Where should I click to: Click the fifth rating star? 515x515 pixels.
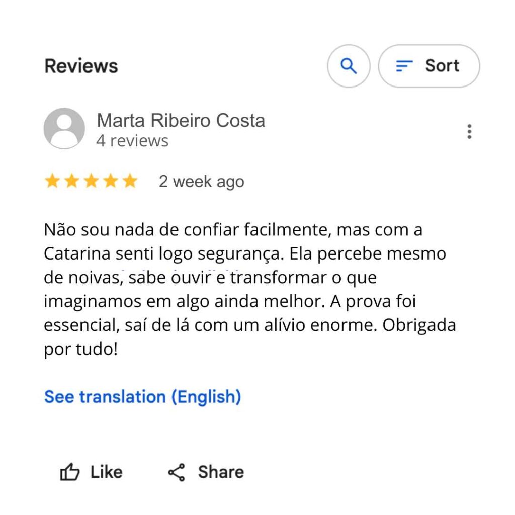tap(130, 181)
